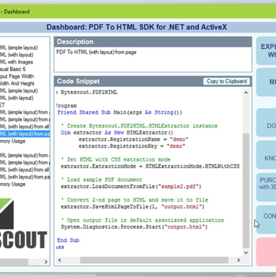Click the Code Snippet panel header label
276x277 pixels.
(78, 81)
